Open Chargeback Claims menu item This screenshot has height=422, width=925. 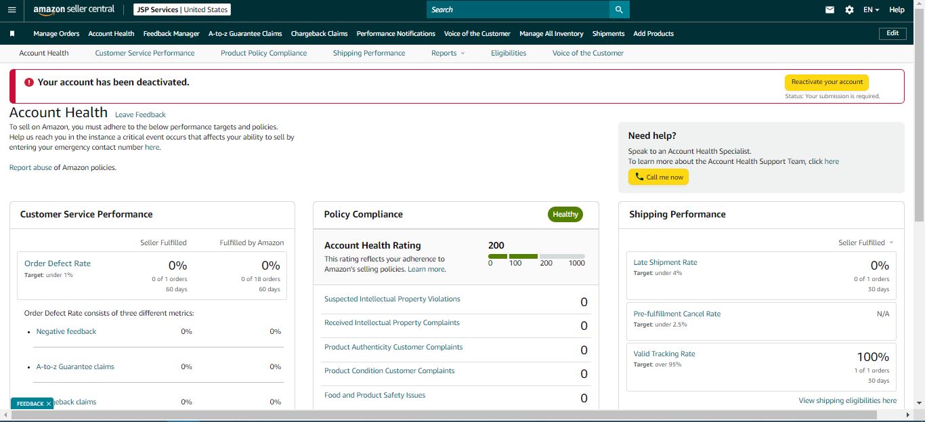(319, 33)
